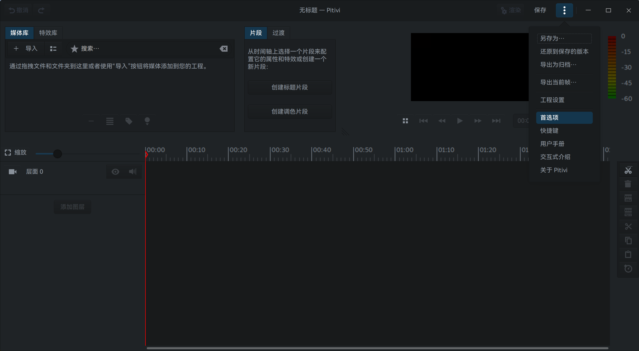639x351 pixels.
Task: Click the play button in the viewer
Action: pos(460,121)
